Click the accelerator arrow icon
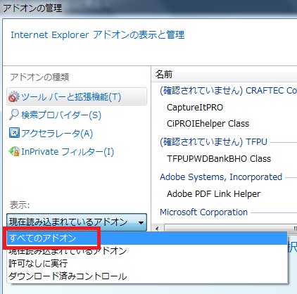 point(14,133)
